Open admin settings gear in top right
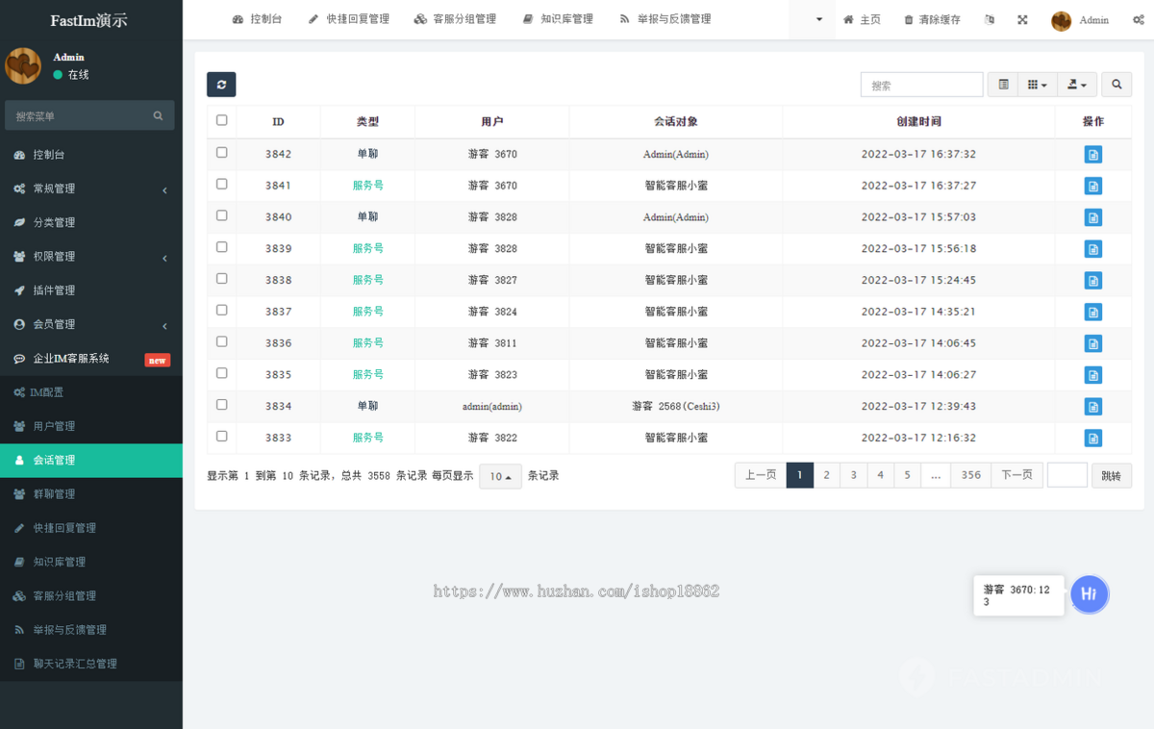 [x=1140, y=19]
